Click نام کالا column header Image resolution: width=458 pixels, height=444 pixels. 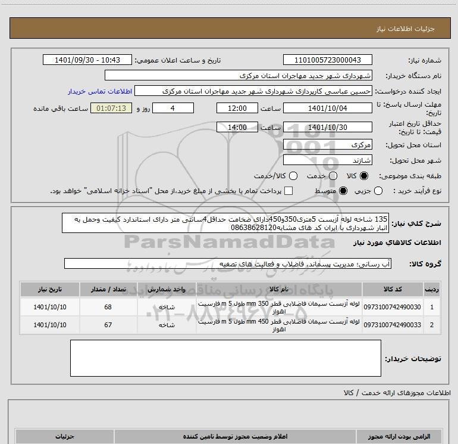(x=278, y=289)
